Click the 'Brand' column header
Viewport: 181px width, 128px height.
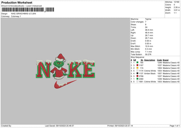click(166, 60)
